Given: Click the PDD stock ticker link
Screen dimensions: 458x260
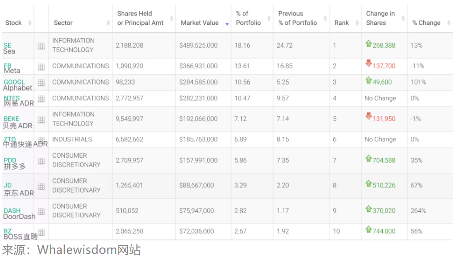Looking at the screenshot, I should pos(10,160).
